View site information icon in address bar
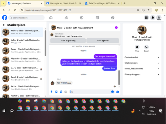This screenshot has width=166, height=124. pos(22,10)
